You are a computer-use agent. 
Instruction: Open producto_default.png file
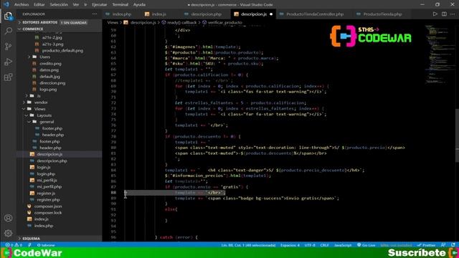62,50
